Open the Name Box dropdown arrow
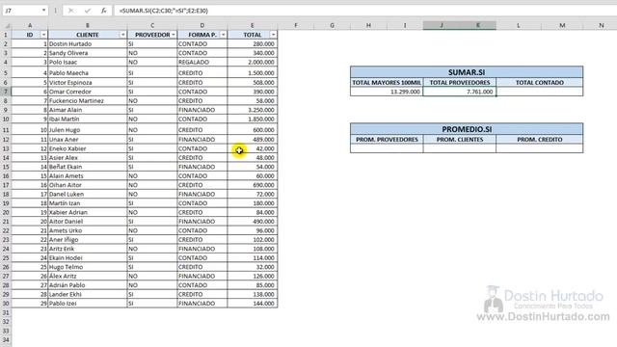The height and width of the screenshot is (347, 617). point(43,11)
